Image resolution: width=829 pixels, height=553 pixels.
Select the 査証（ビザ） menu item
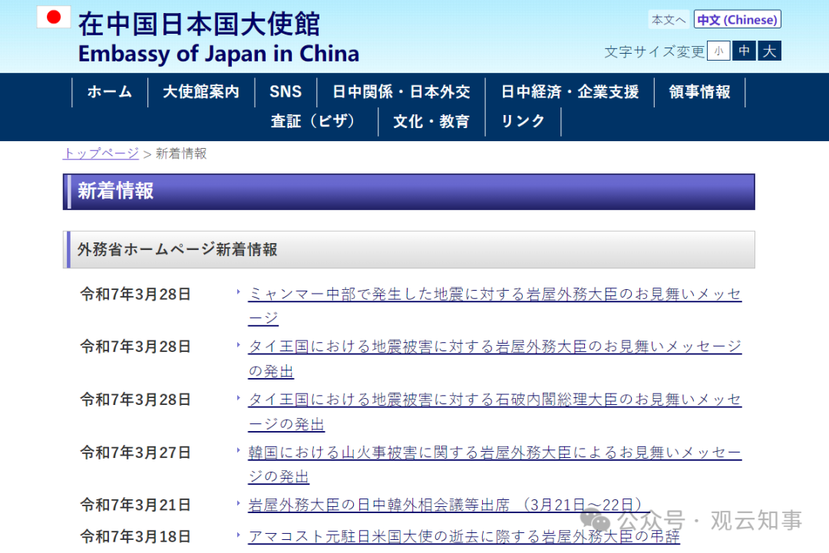[317, 121]
